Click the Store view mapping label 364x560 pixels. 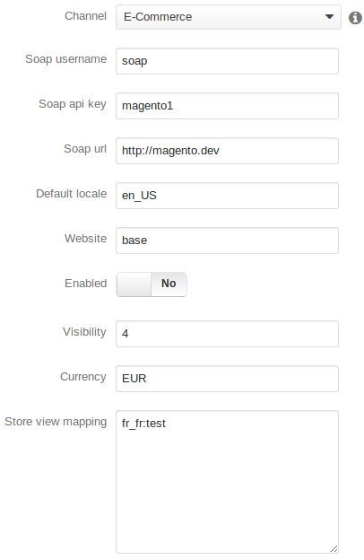pyautogui.click(x=56, y=422)
